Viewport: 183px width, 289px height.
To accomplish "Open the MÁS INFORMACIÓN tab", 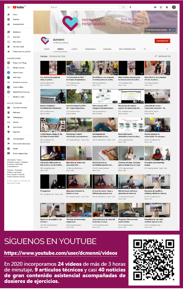I will pyautogui.click(x=127, y=49).
